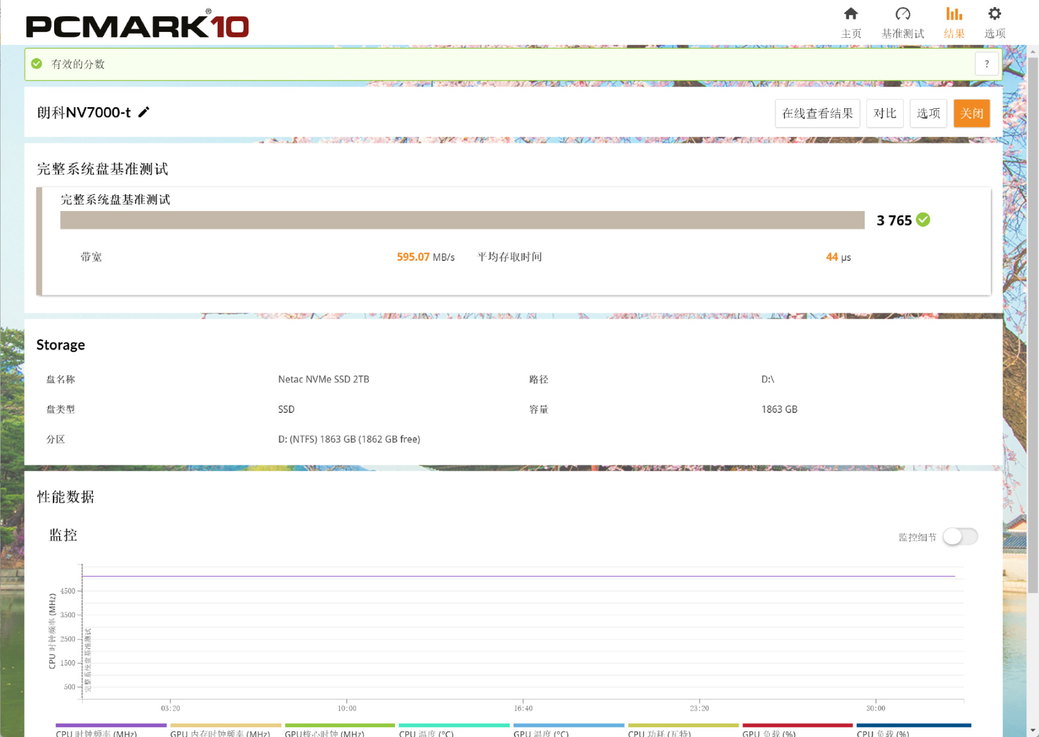Edit the result name 朗科NV7000-t with pencil icon

pos(144,112)
